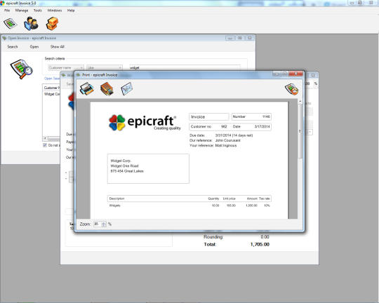
Task: Click the refresh invoice icon in Print window
Action: (x=291, y=89)
